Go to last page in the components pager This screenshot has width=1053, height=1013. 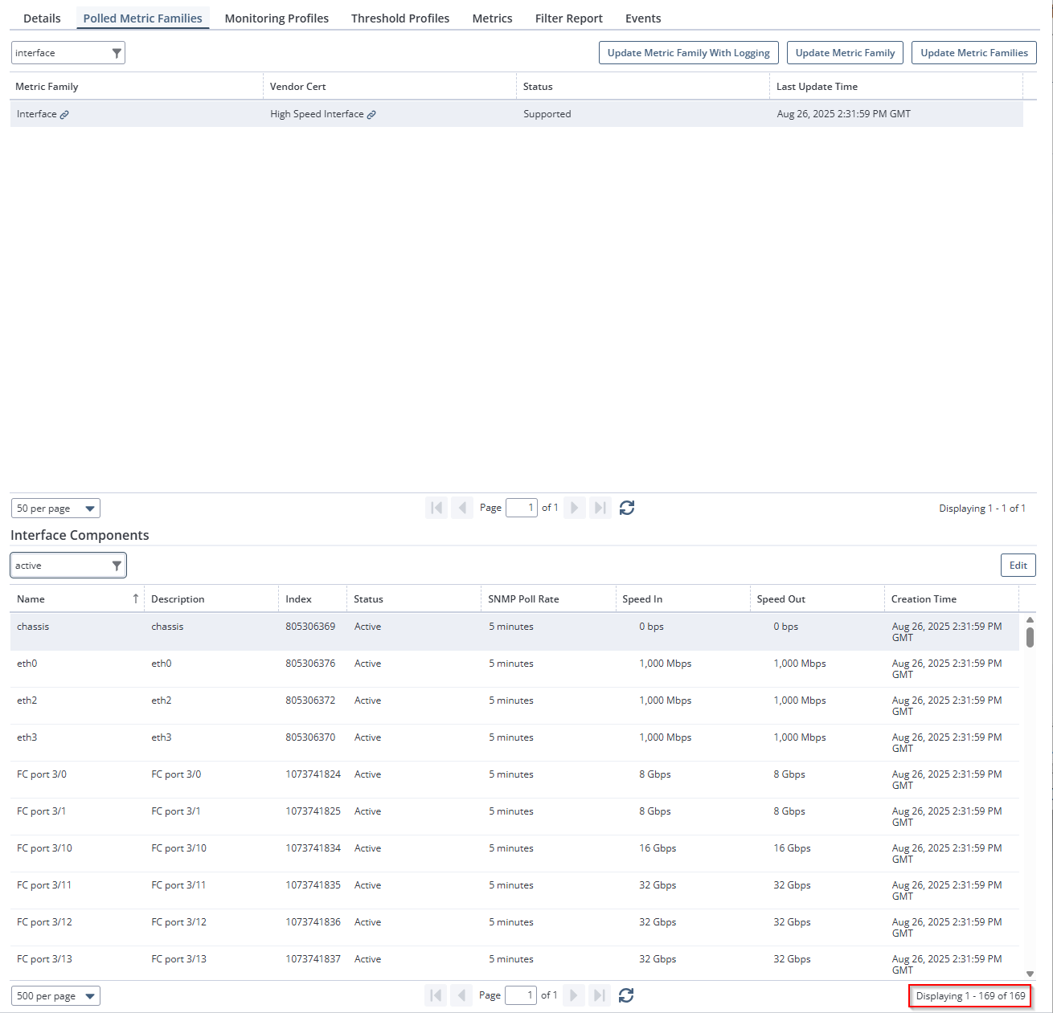coord(600,995)
